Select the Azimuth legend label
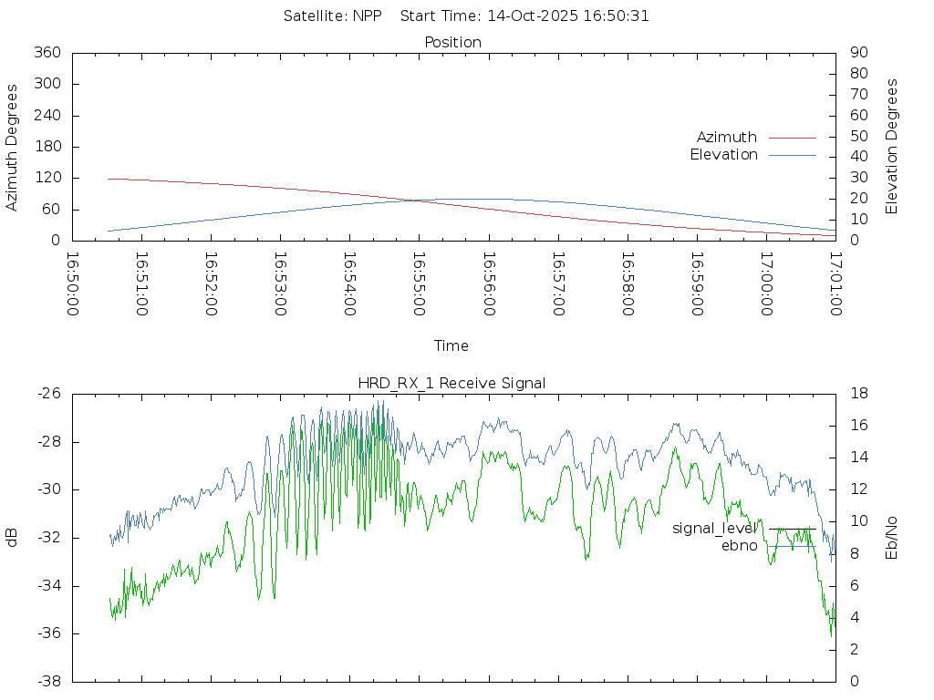This screenshot has height=700, width=934. coord(726,138)
